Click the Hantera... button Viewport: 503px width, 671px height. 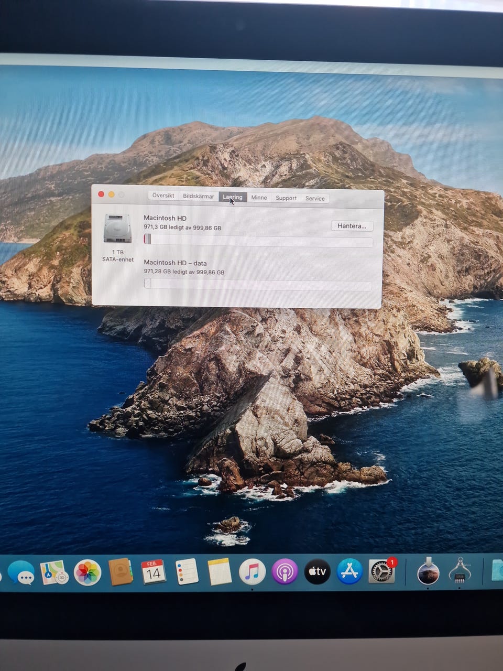click(x=352, y=226)
